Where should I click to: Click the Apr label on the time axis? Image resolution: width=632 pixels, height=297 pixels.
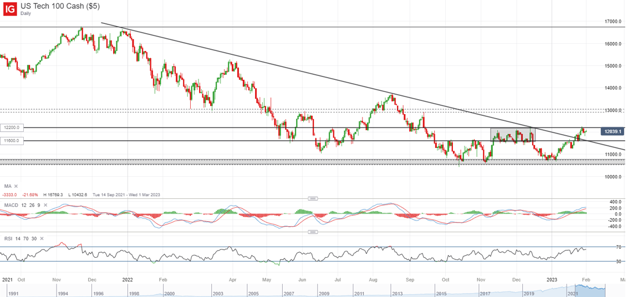pyautogui.click(x=232, y=279)
